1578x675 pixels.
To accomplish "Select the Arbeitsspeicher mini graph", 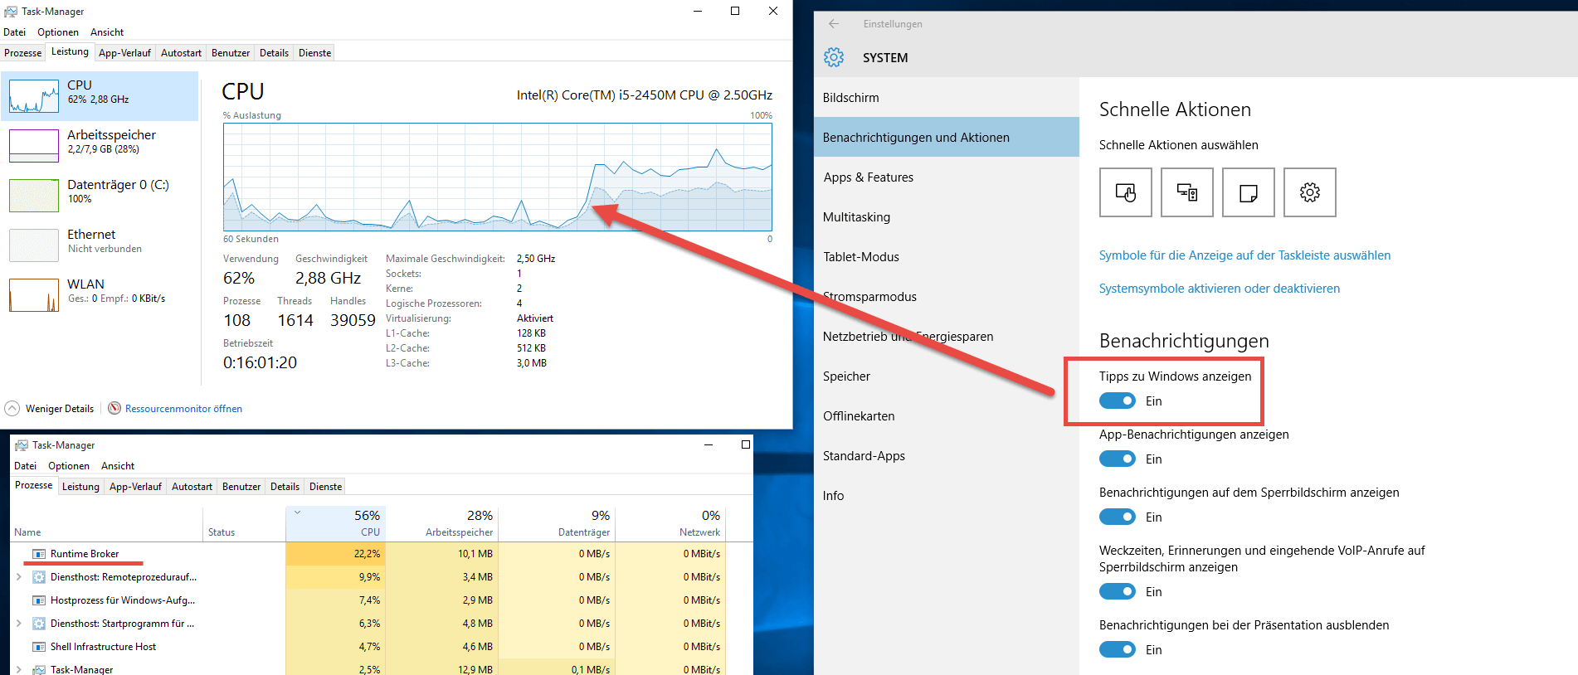I will click(34, 146).
